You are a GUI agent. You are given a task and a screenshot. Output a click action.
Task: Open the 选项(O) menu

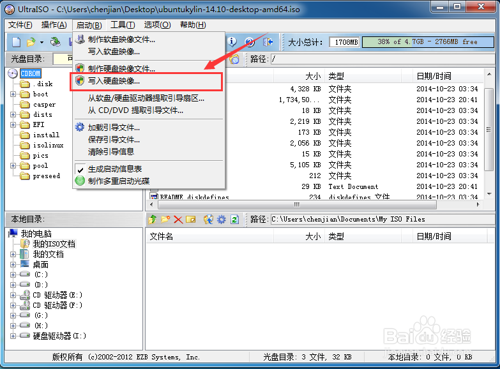pyautogui.click(x=157, y=25)
